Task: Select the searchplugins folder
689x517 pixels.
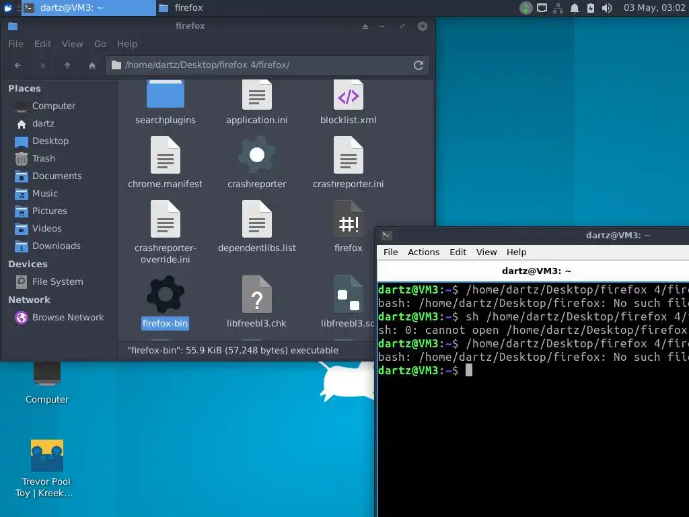Action: tap(166, 102)
